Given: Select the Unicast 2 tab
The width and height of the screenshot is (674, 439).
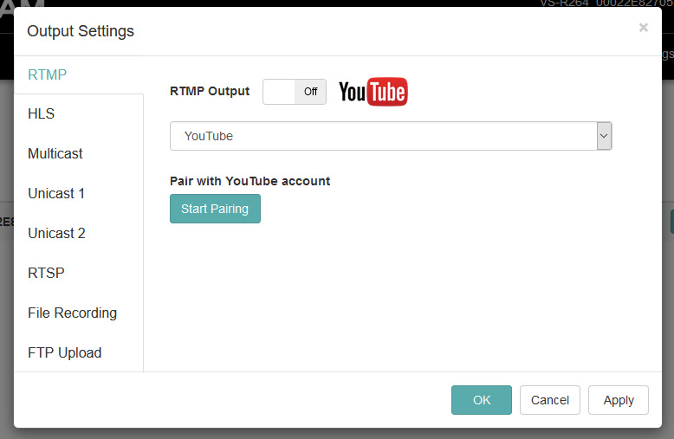Looking at the screenshot, I should pyautogui.click(x=56, y=234).
